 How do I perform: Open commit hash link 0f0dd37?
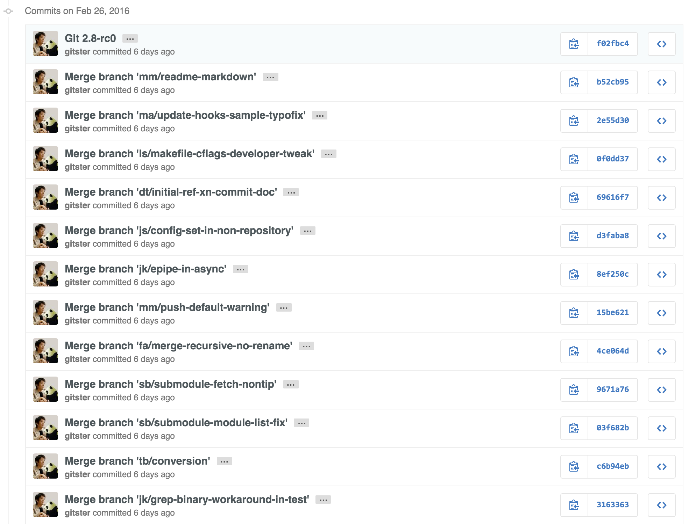[x=613, y=159]
